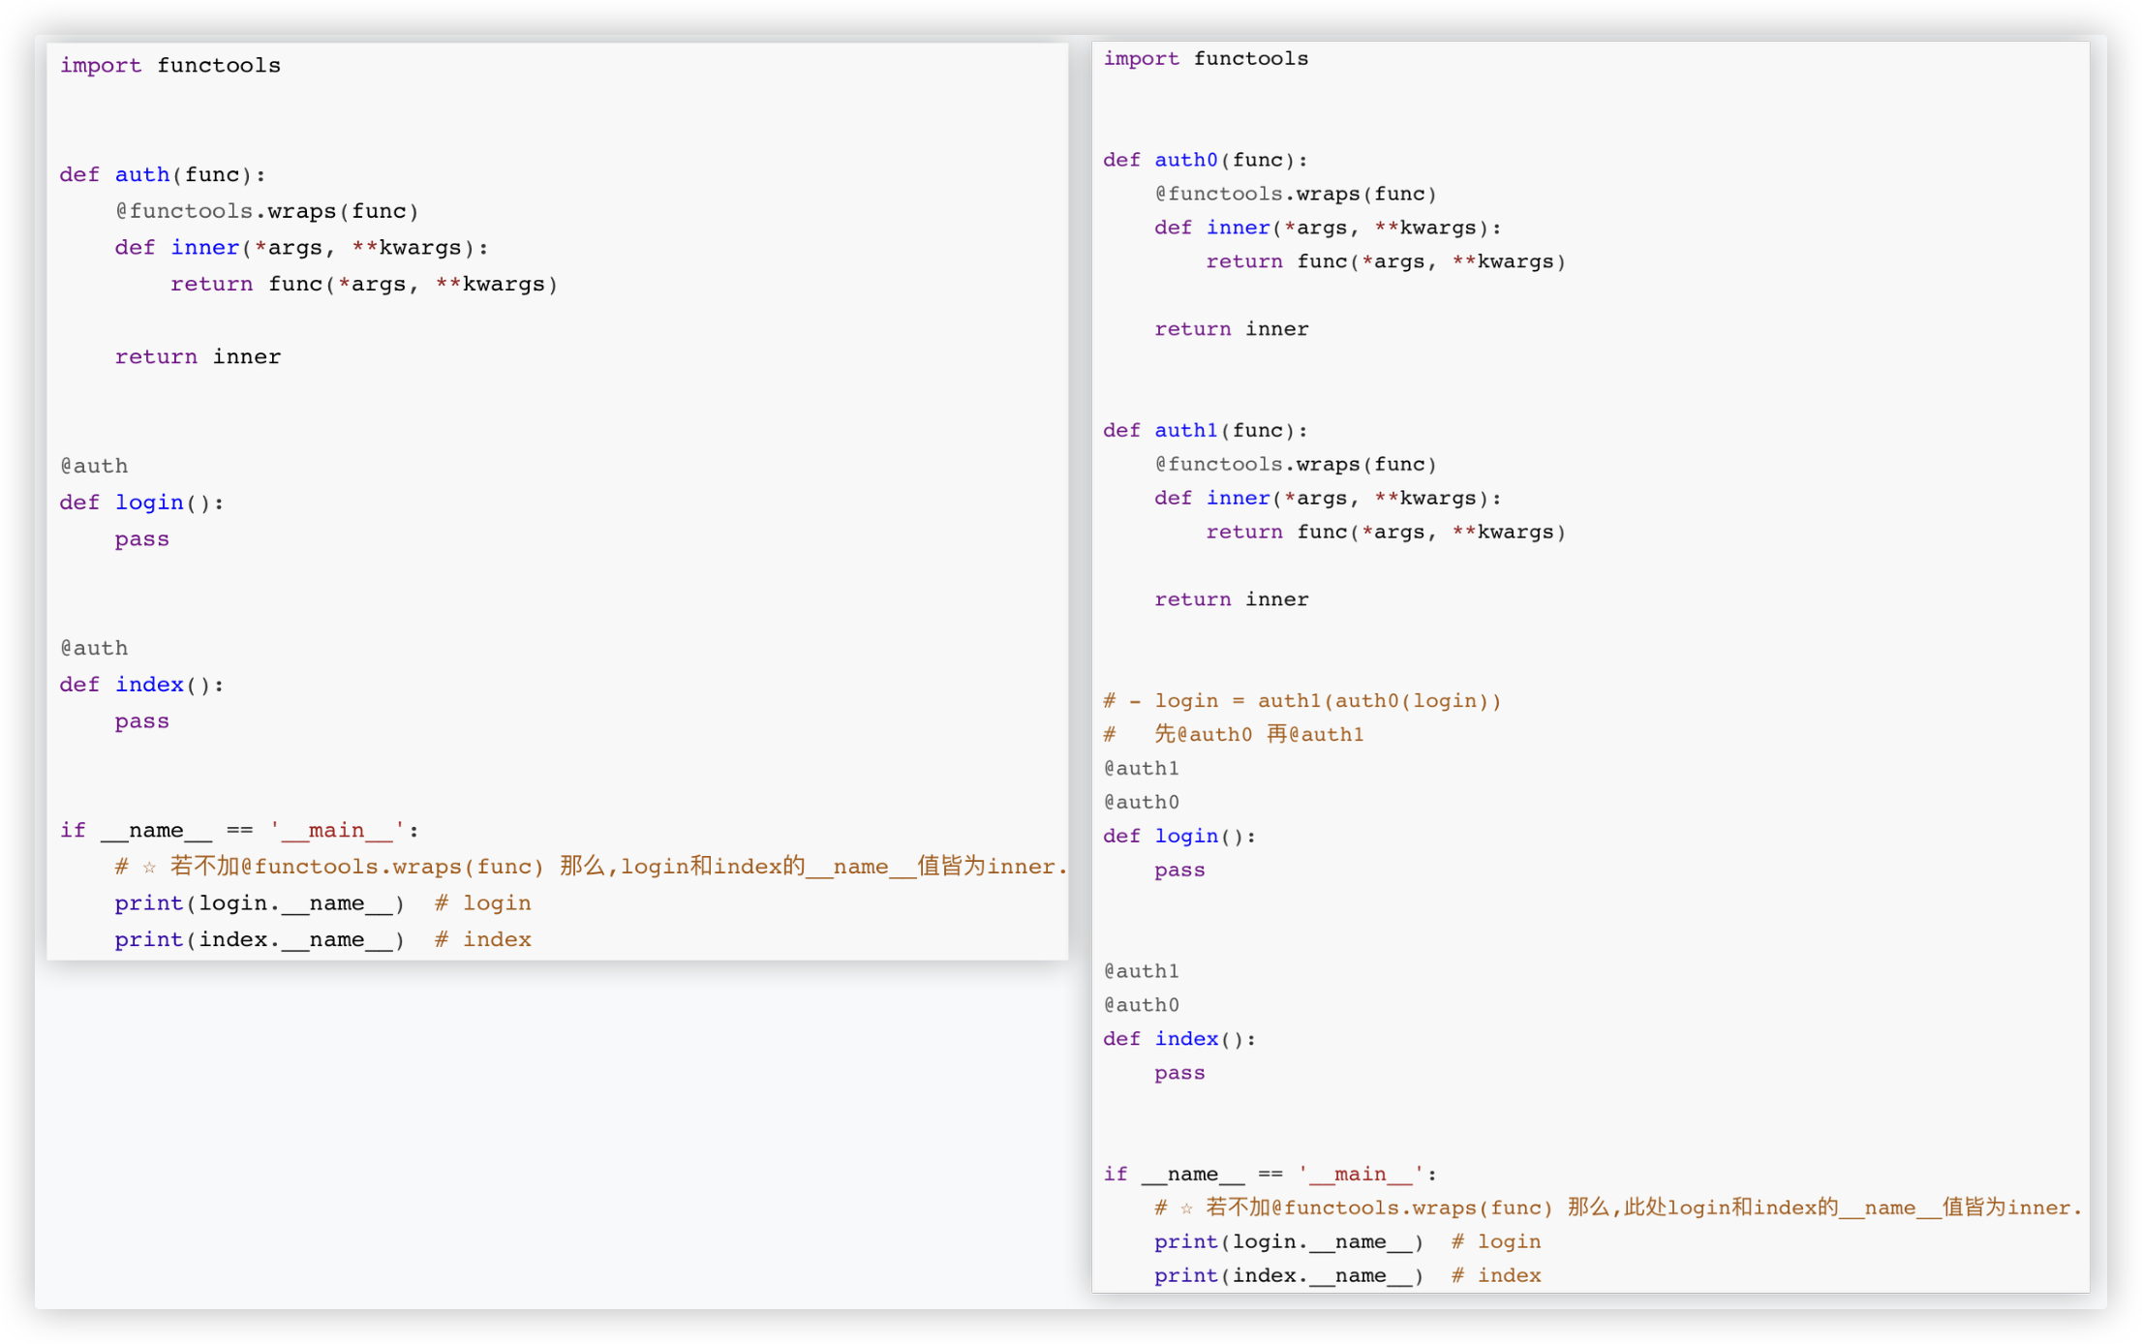The height and width of the screenshot is (1344, 2142).
Task: Click the 'import' keyword in the left code panel
Action: [x=101, y=65]
